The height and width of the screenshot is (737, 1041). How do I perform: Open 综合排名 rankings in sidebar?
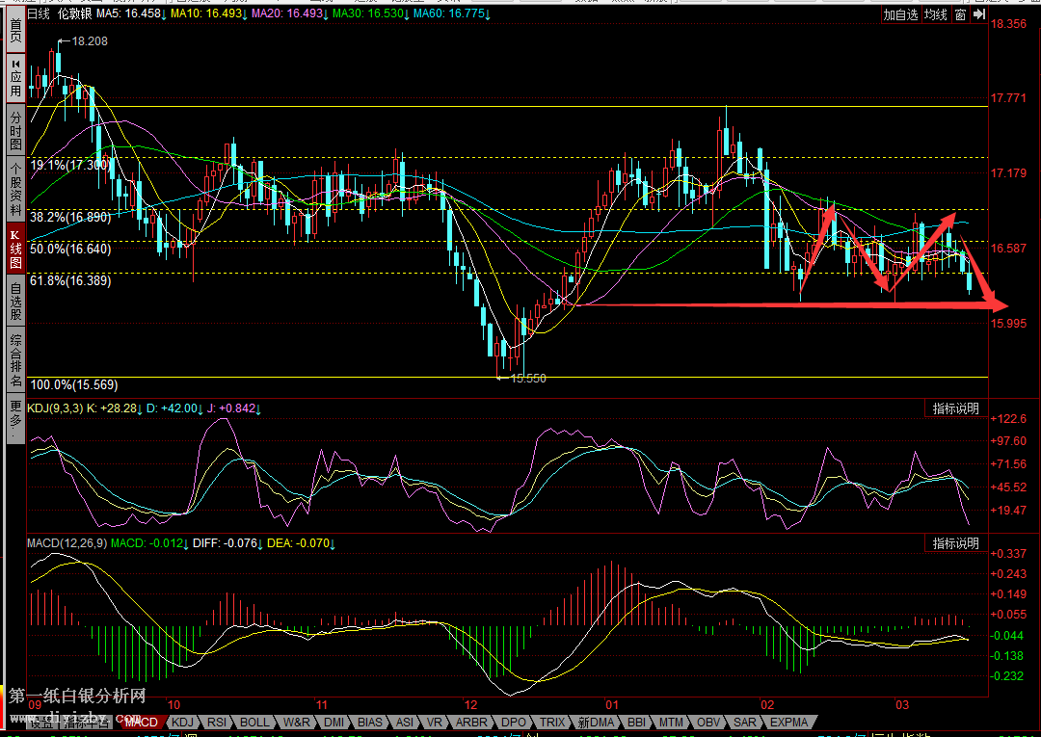pyautogui.click(x=15, y=360)
